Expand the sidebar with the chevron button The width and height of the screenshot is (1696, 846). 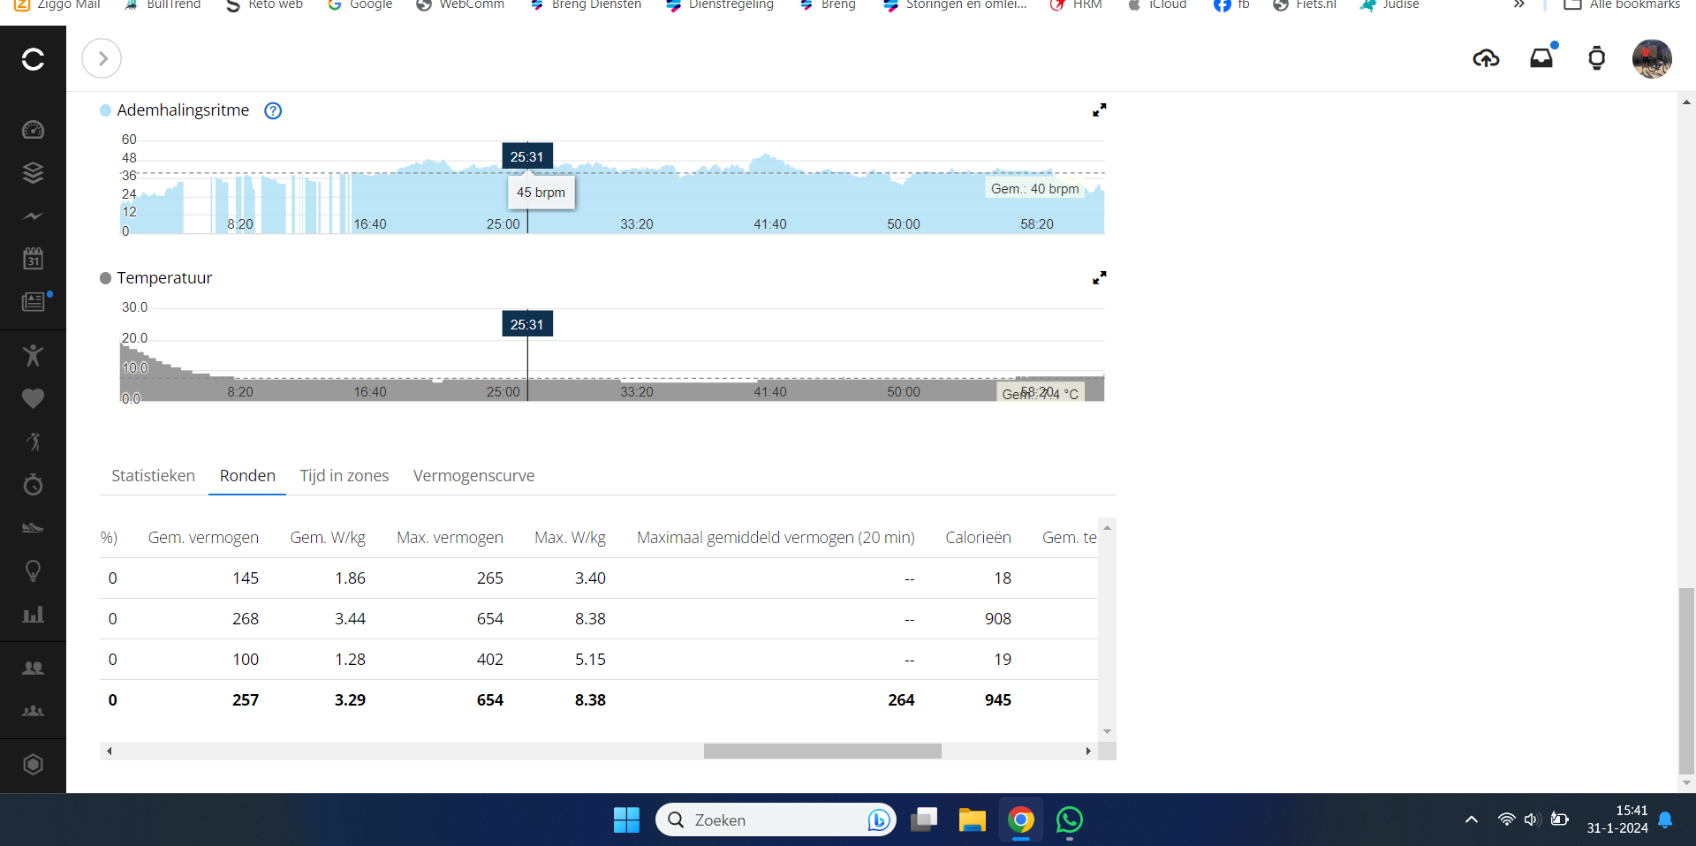click(x=102, y=59)
